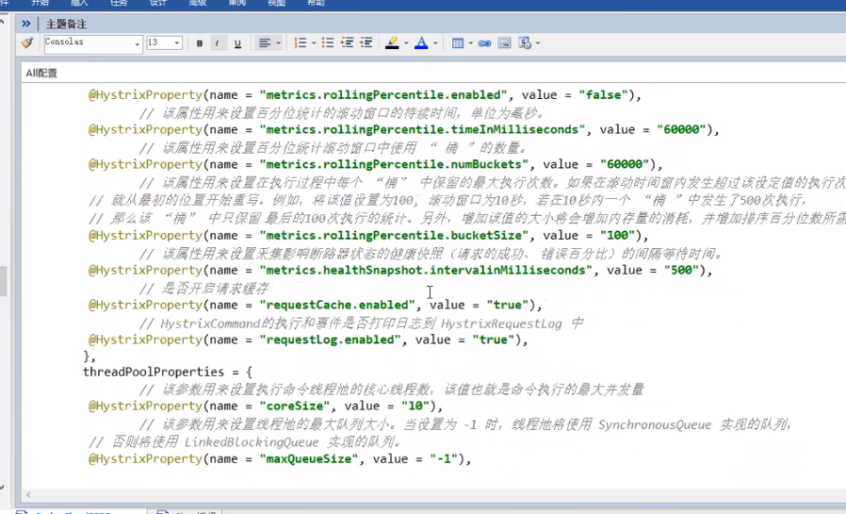Apply the blue font color
Image resolution: width=846 pixels, height=514 pixels.
coord(421,43)
